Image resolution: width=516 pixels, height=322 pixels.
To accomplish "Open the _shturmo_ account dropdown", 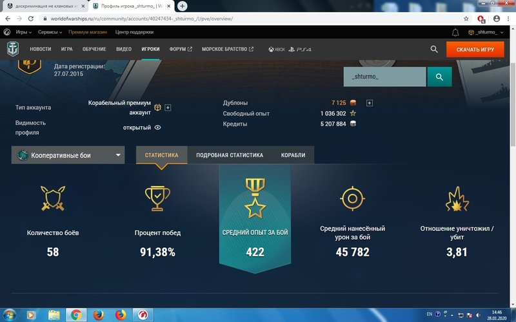I will tap(486, 32).
